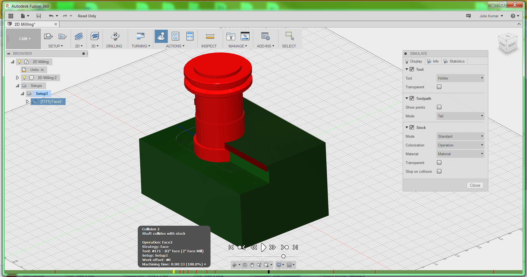Select the Display tab
This screenshot has height=277, width=527.
click(x=414, y=61)
